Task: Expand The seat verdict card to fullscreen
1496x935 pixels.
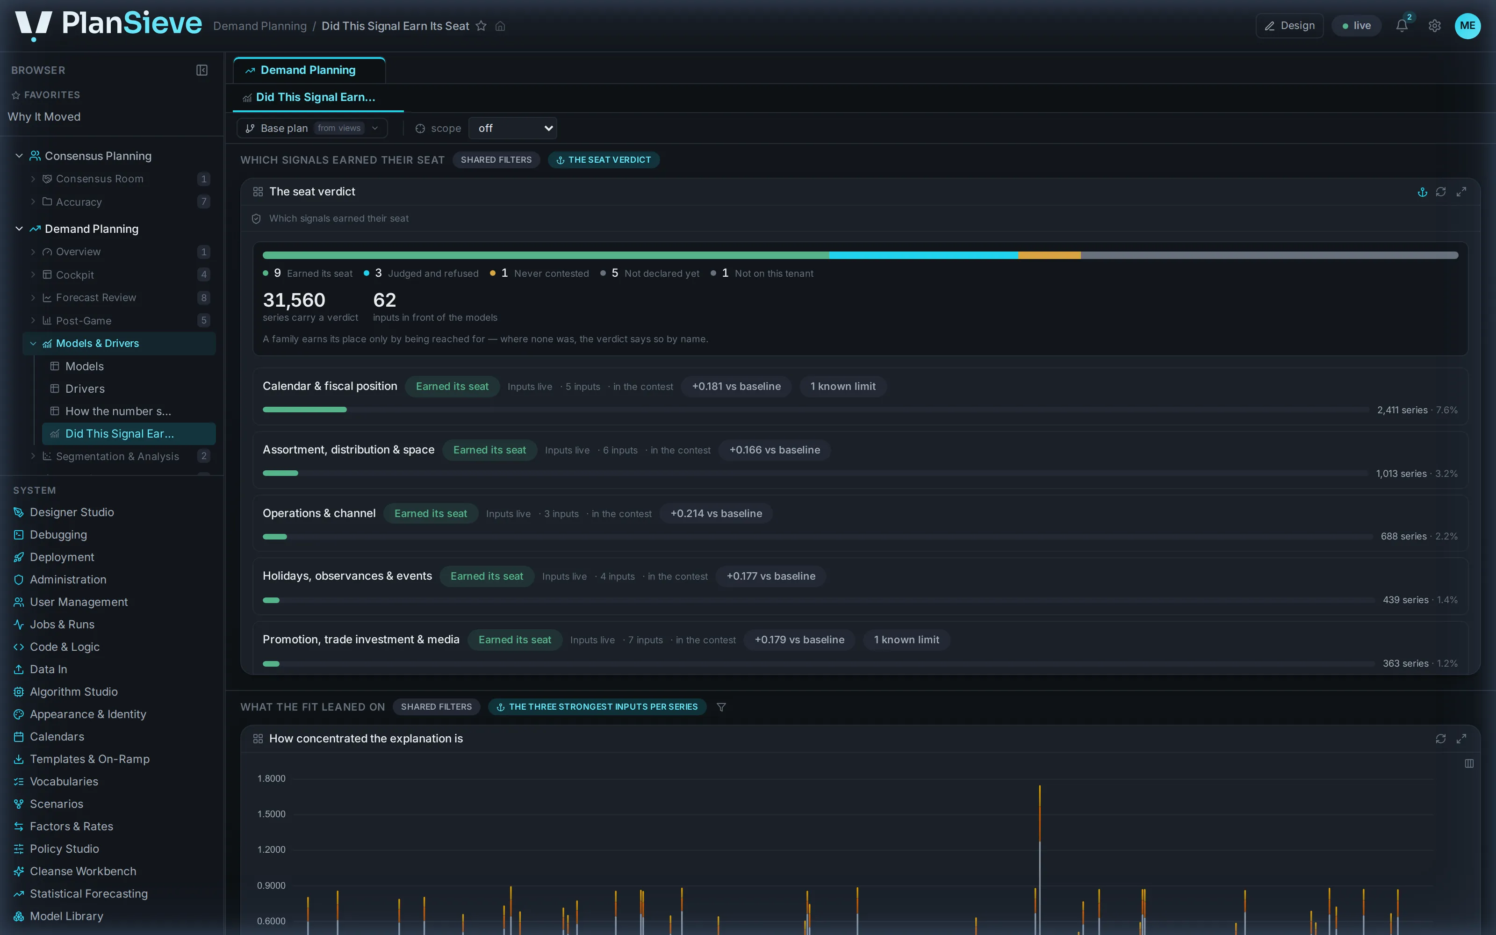Action: [x=1461, y=192]
